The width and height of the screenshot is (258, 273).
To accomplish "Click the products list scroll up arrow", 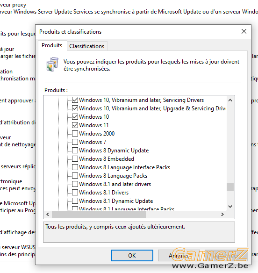I will coord(230,100).
